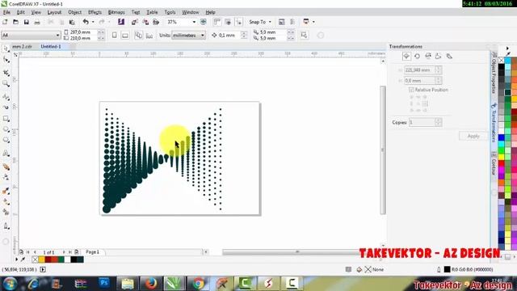
Task: Open the Object menu
Action: 74,12
